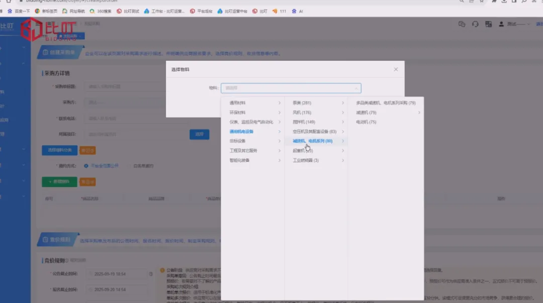Choose 泵类 (281) subcategory

(302, 103)
